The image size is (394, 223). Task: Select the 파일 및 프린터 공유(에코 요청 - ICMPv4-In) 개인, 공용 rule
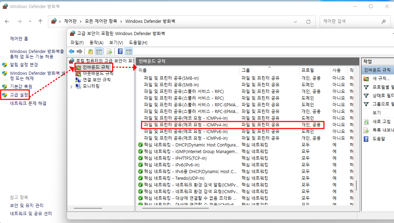click(x=232, y=125)
